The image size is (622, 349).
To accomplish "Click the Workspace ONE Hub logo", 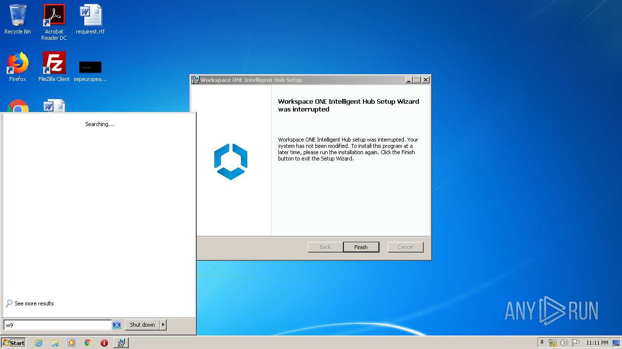I will point(231,161).
